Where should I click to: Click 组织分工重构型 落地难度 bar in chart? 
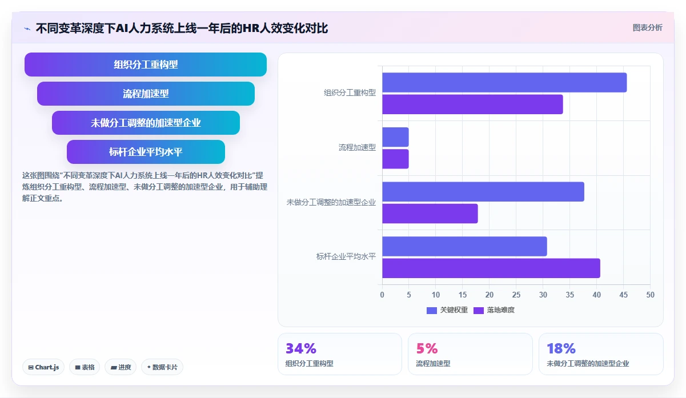[472, 104]
